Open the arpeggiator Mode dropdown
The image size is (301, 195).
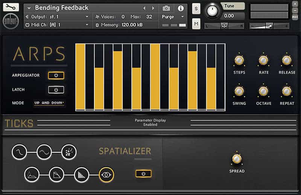(49, 103)
